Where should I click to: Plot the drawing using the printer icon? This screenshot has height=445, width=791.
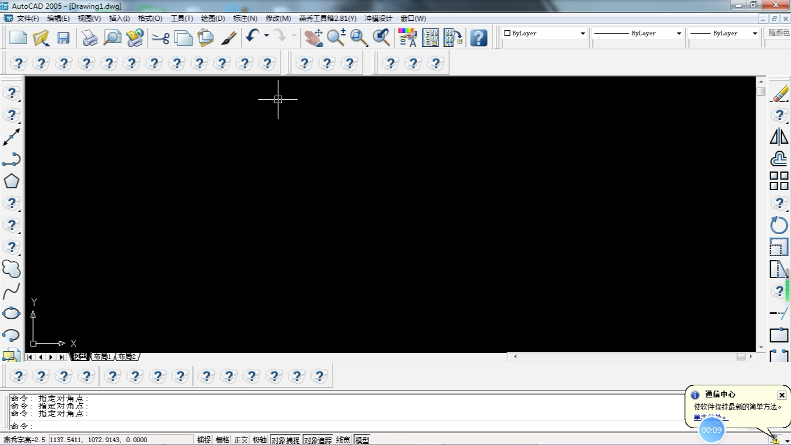tap(89, 38)
